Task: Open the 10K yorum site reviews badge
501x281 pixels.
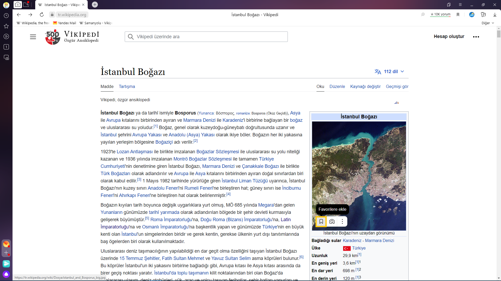Action: point(440,15)
